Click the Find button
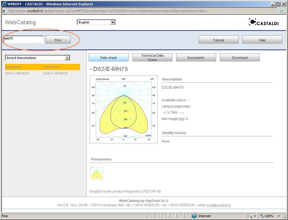The image size is (288, 220). tap(58, 40)
